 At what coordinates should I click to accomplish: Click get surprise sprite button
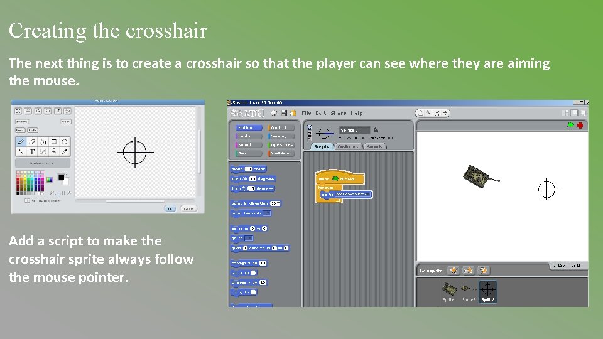[484, 271]
